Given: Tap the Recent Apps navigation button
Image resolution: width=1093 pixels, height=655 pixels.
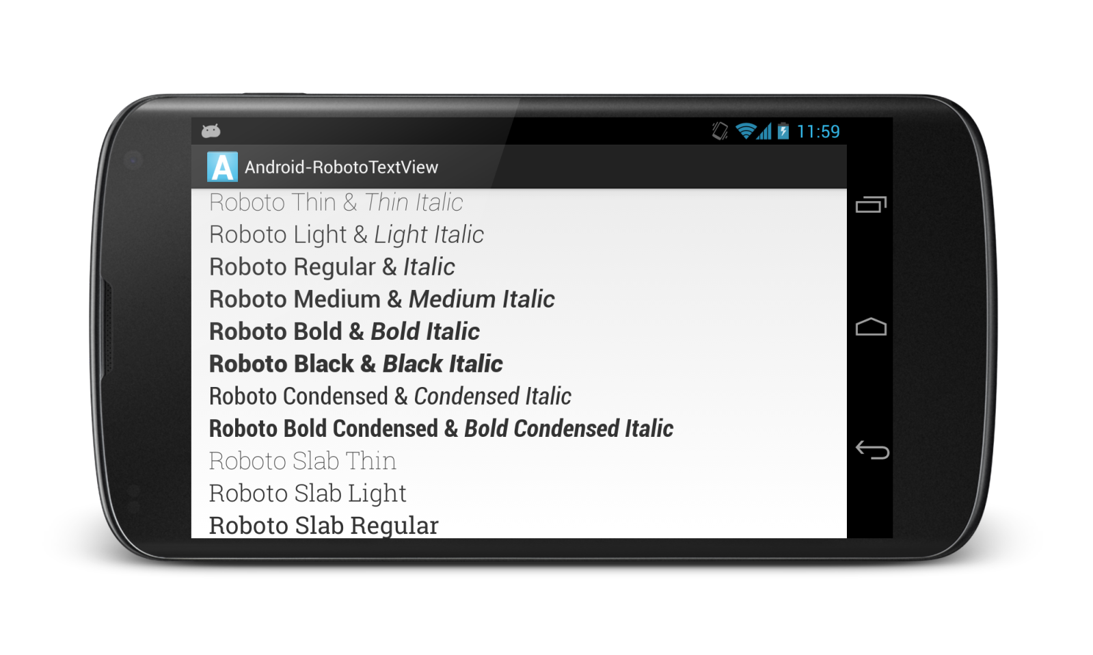Looking at the screenshot, I should [x=871, y=204].
